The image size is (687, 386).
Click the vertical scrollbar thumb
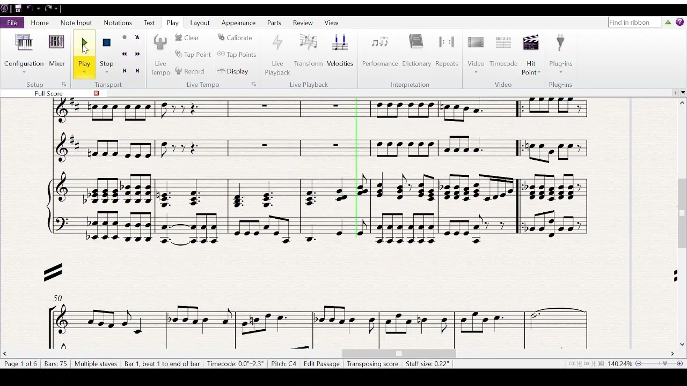682,213
